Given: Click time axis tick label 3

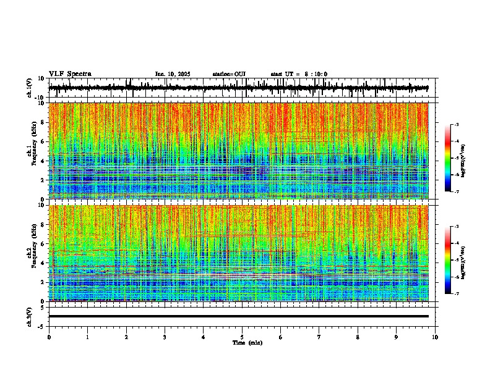Looking at the screenshot, I should 165,337.
